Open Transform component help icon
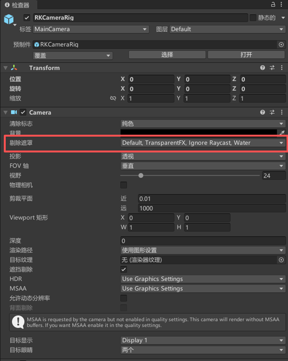Image resolution: width=288 pixels, height=361 pixels. (x=262, y=68)
